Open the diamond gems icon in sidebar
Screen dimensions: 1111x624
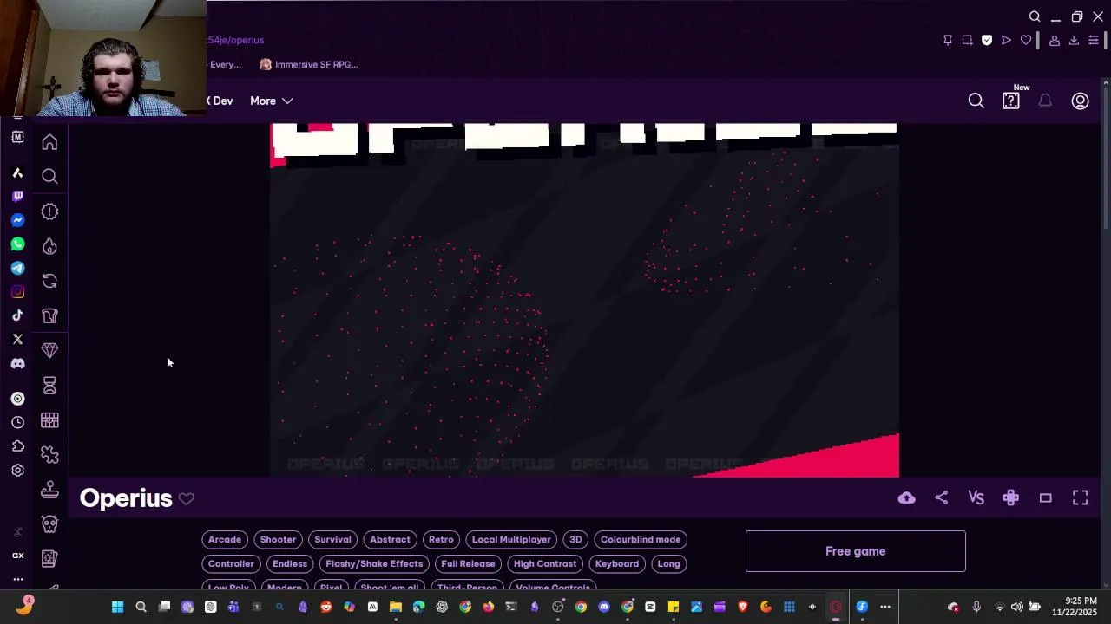[49, 350]
